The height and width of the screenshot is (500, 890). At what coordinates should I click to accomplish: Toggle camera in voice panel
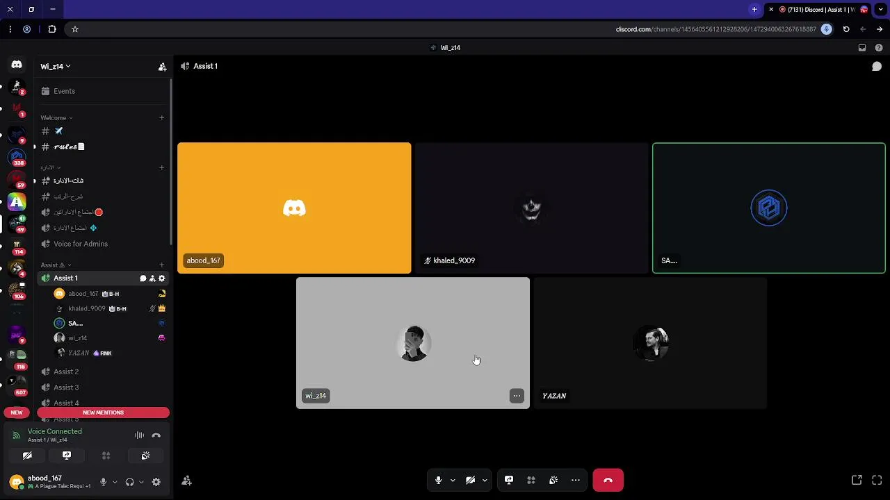(x=27, y=456)
